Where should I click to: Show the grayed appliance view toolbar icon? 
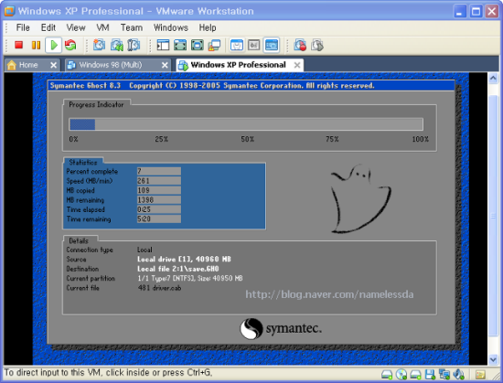click(x=253, y=45)
